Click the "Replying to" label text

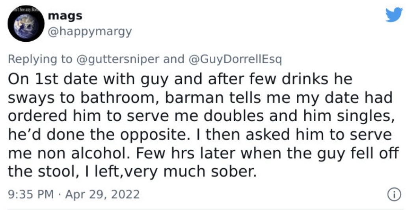pyautogui.click(x=40, y=59)
